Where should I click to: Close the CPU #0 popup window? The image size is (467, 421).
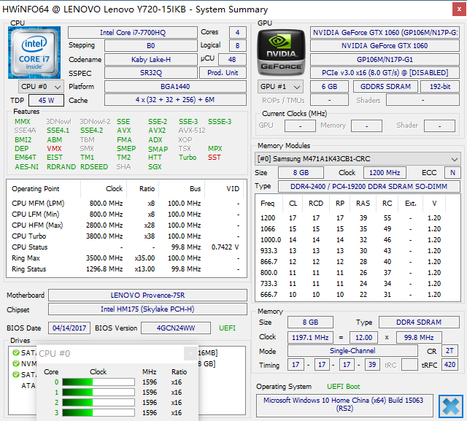coord(190,354)
